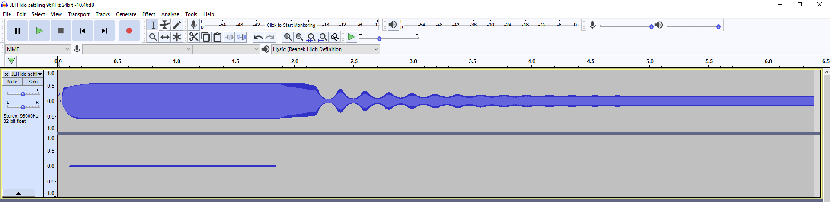Click the track gain slider

[23, 93]
